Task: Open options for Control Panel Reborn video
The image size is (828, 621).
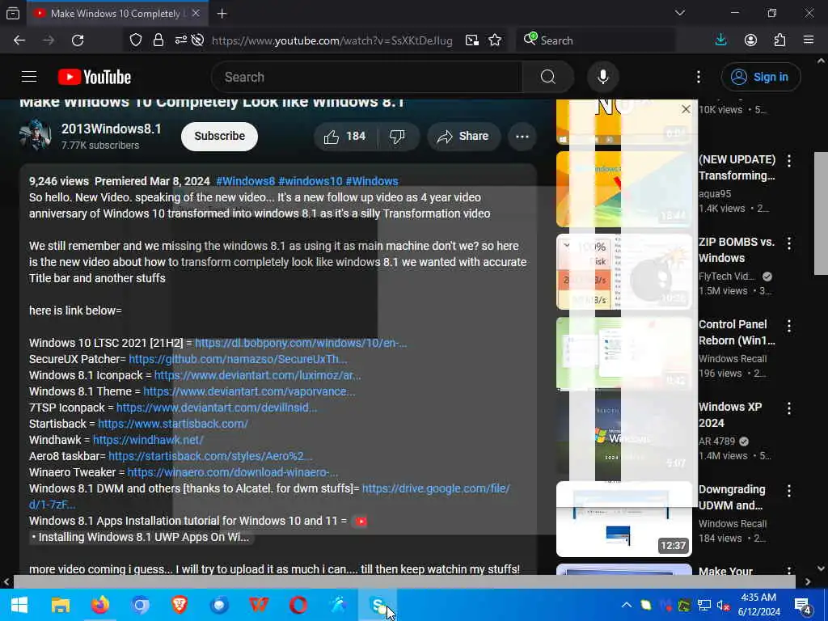Action: pos(789,325)
